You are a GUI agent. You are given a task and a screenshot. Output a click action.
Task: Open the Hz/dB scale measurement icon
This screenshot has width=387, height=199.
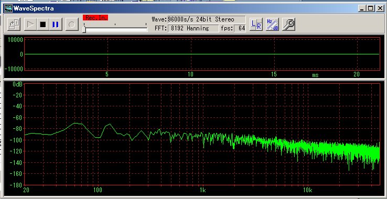click(272, 25)
